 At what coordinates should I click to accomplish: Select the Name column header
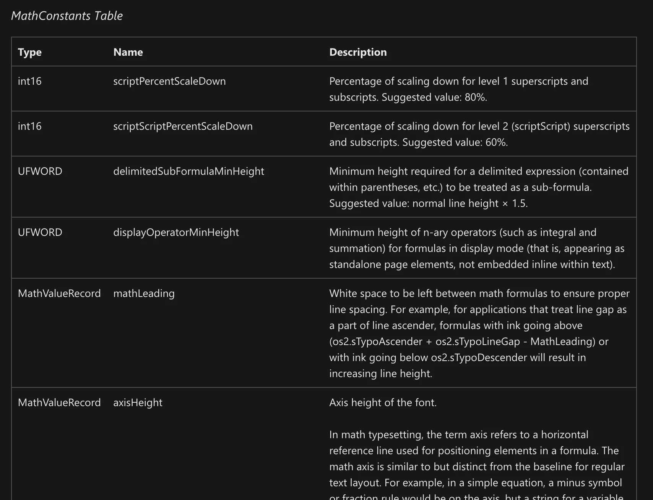tap(128, 52)
